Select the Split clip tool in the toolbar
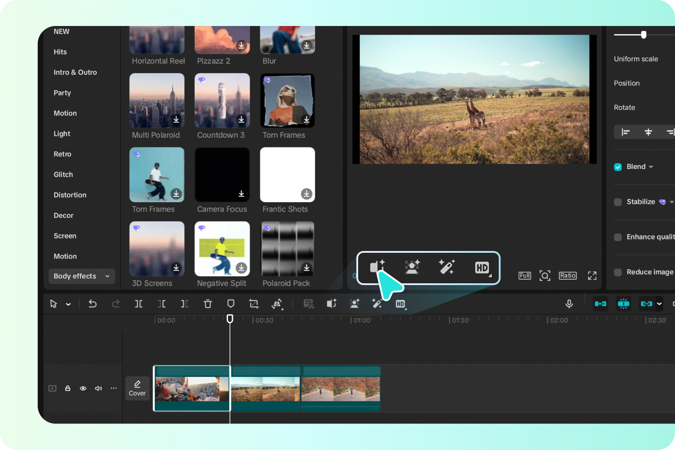675x450 pixels. 139,303
